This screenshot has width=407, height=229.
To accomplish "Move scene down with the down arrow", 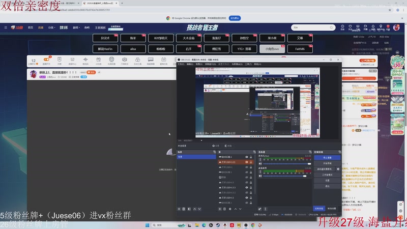I will point(199,209).
